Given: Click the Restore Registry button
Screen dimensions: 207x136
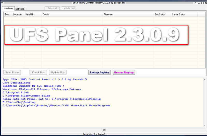Looking at the screenshot, I should pyautogui.click(x=124, y=73).
